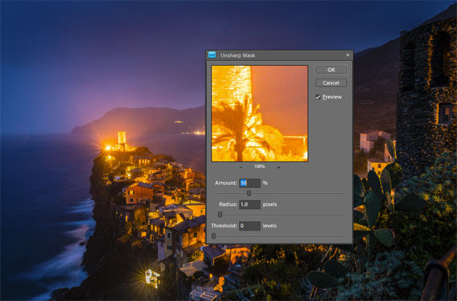This screenshot has width=457, height=301.
Task: Click the Threshold levels input field
Action: [x=250, y=226]
